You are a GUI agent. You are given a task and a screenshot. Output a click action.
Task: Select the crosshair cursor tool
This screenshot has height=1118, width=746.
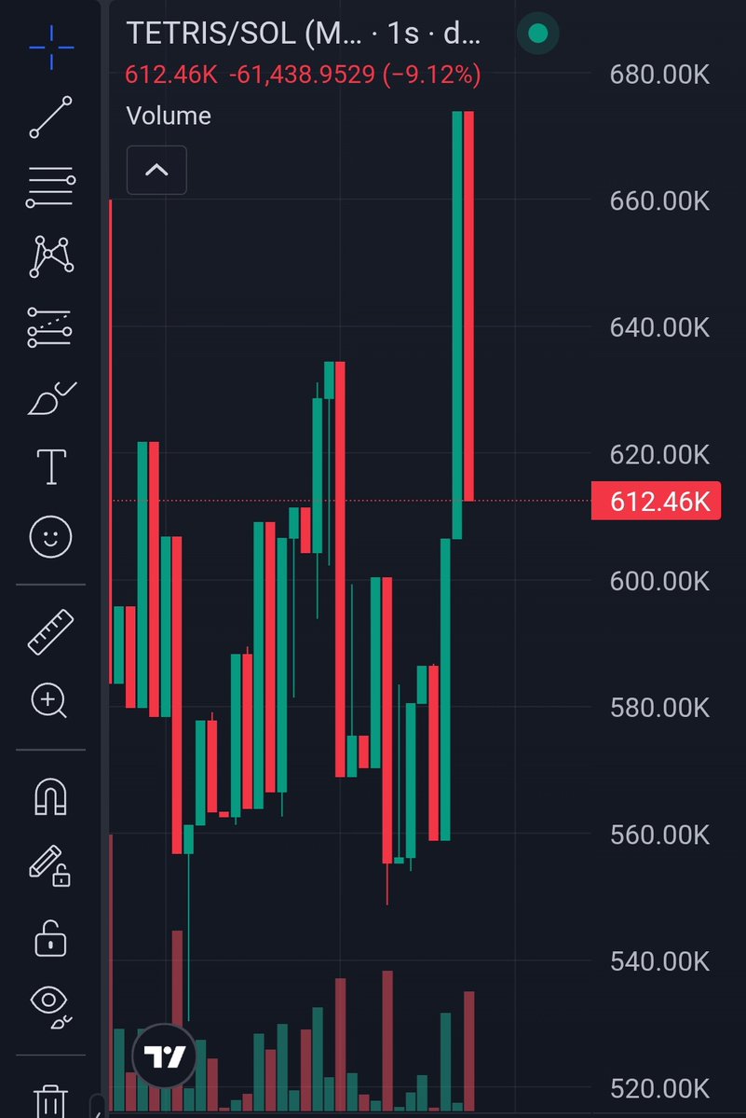coord(51,48)
